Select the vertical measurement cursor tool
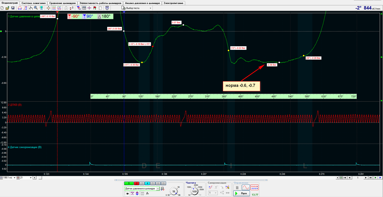 25,8
